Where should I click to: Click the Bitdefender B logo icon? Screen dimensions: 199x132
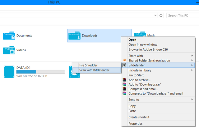click(124, 65)
